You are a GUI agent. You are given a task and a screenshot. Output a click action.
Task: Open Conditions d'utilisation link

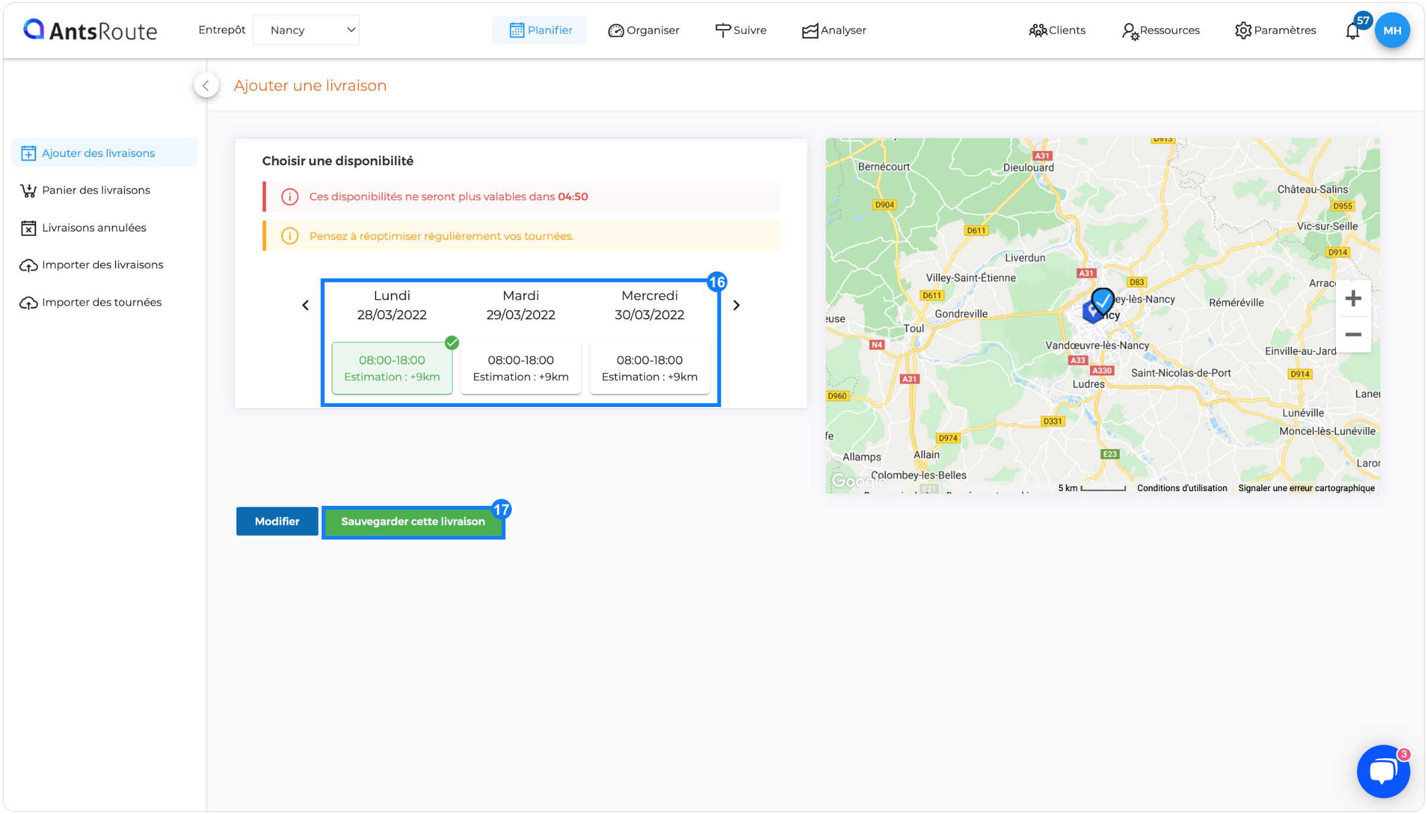tap(1182, 488)
